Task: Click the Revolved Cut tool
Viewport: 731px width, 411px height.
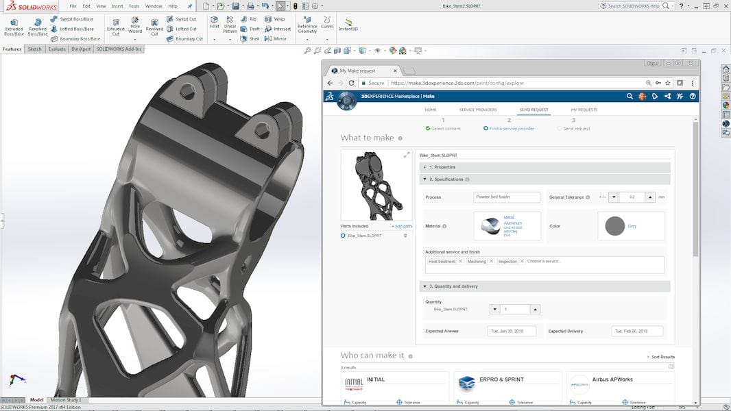Action: coord(154,25)
